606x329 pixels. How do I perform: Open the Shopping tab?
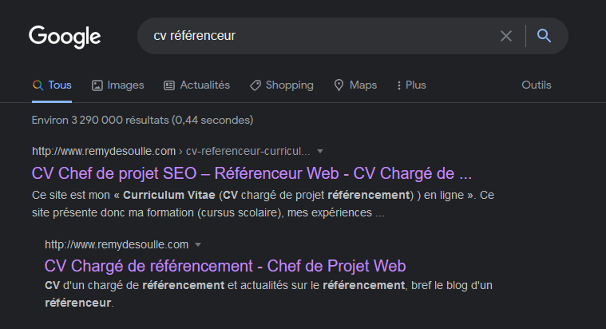(282, 85)
